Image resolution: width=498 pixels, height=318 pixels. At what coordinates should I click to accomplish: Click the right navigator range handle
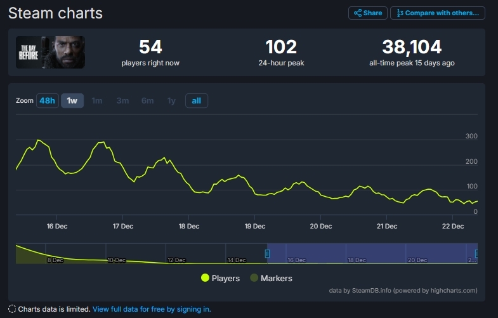point(476,254)
